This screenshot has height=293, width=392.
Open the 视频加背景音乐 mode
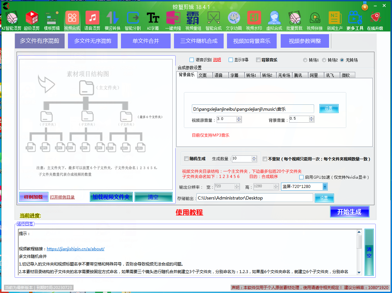coord(252,41)
